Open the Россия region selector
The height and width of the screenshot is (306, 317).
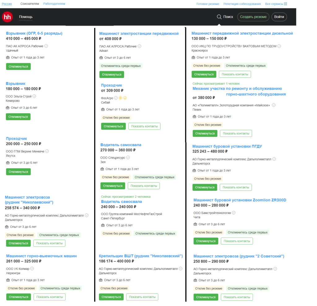pyautogui.click(x=7, y=4)
